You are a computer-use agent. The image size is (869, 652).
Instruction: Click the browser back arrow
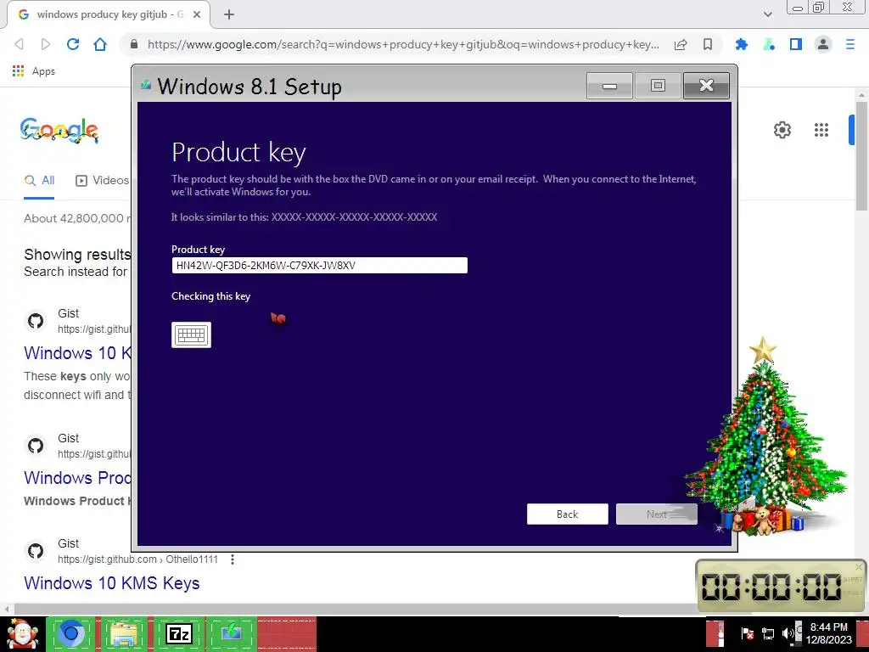coord(19,44)
